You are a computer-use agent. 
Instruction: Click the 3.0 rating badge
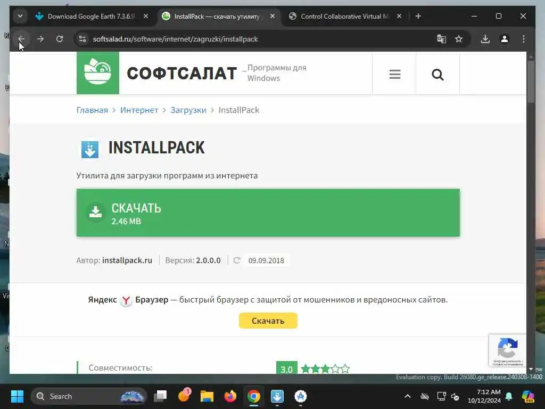click(x=287, y=369)
